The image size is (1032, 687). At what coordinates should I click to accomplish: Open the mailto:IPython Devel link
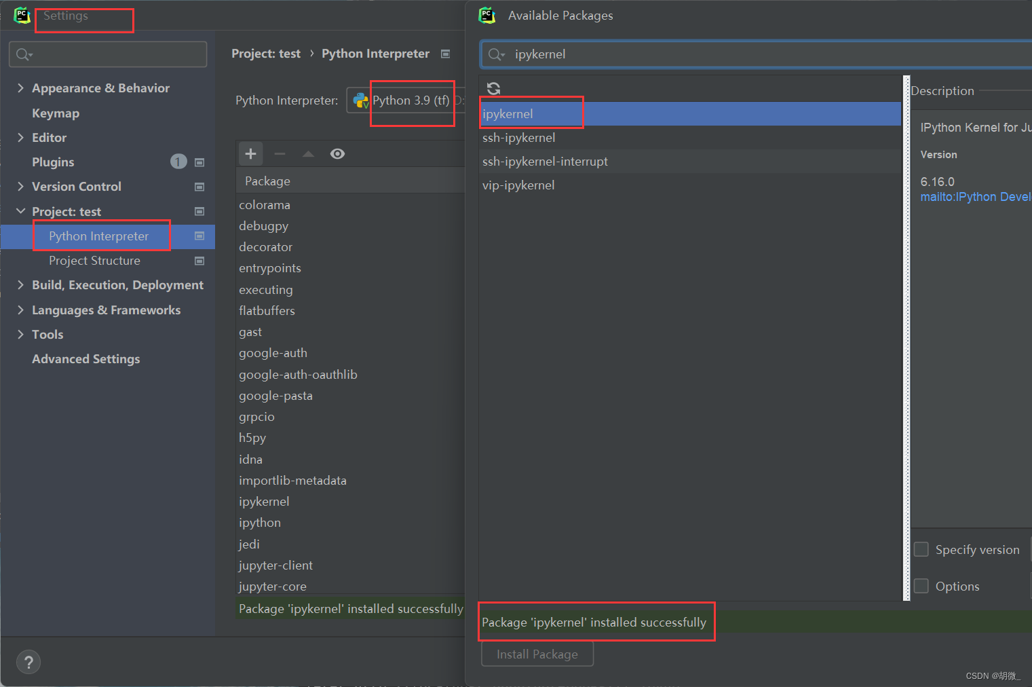(x=976, y=197)
